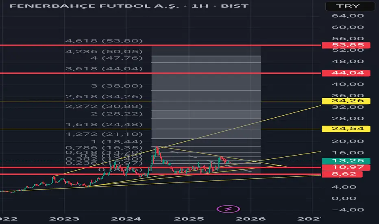Image resolution: width=379 pixels, height=224 pixels.
Task: Select the red 8,62 price label
Action: point(342,174)
